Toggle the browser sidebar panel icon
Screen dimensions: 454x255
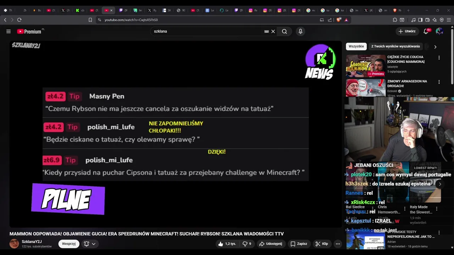coord(420,20)
